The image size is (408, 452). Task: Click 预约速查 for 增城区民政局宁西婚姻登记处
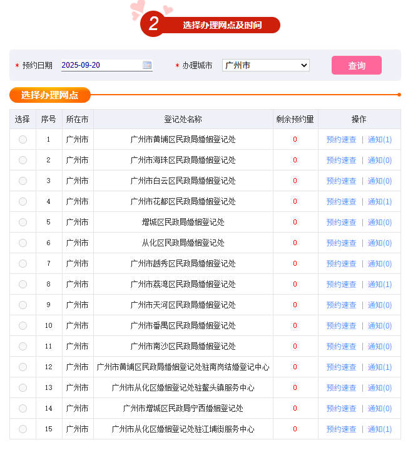pyautogui.click(x=341, y=409)
